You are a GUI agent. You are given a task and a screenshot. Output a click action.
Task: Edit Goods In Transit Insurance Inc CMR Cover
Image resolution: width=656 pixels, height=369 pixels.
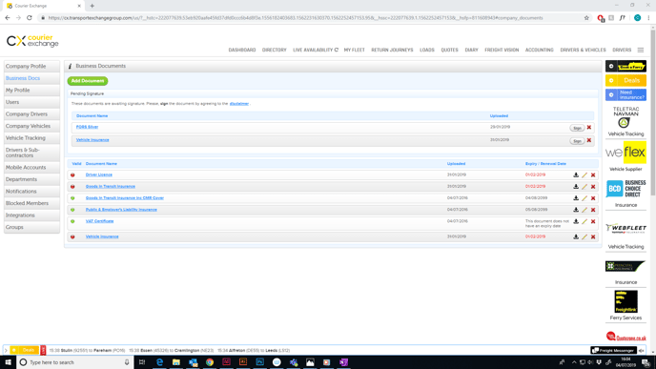(584, 198)
